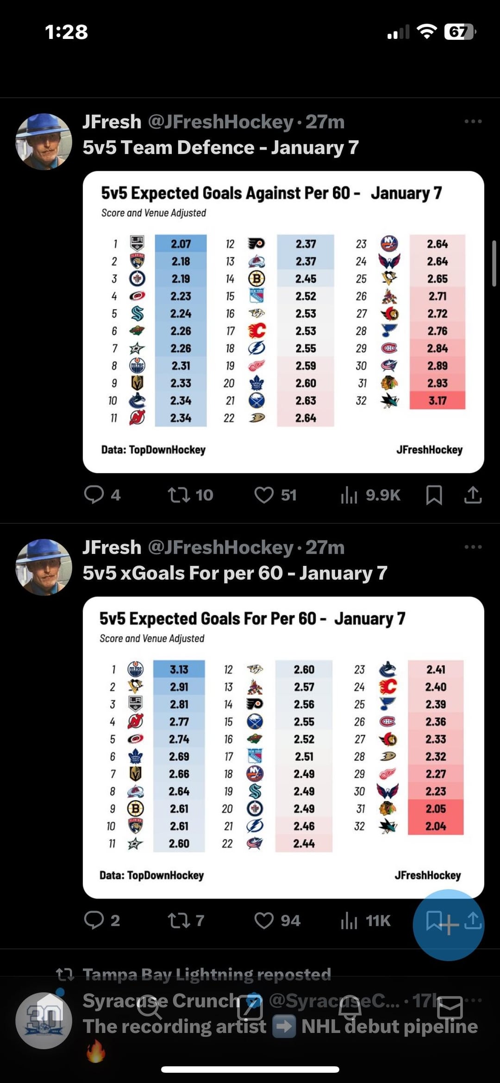Bookmark the 5v5 Team Defence tweet
This screenshot has width=500, height=1083.
click(x=434, y=494)
